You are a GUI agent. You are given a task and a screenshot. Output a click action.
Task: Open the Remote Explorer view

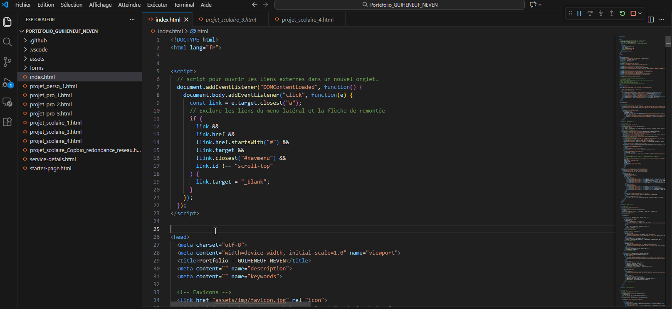[7, 102]
